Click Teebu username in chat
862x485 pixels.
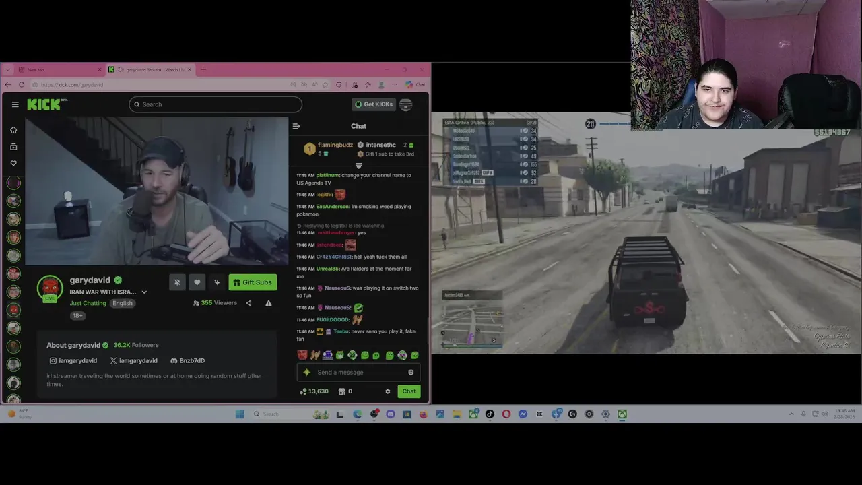tap(341, 331)
